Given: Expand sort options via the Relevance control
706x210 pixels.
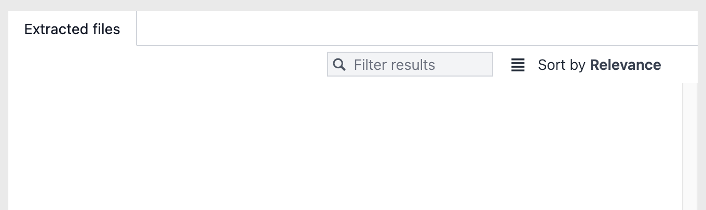Looking at the screenshot, I should pos(625,65).
